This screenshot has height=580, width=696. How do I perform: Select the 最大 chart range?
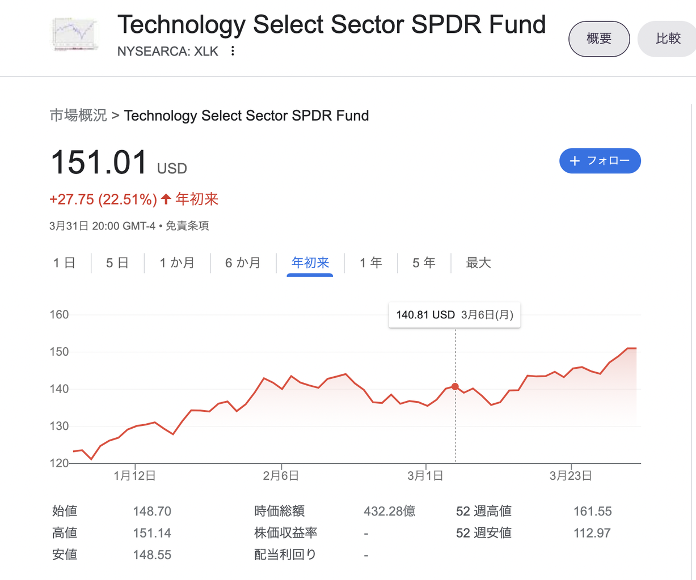(478, 263)
